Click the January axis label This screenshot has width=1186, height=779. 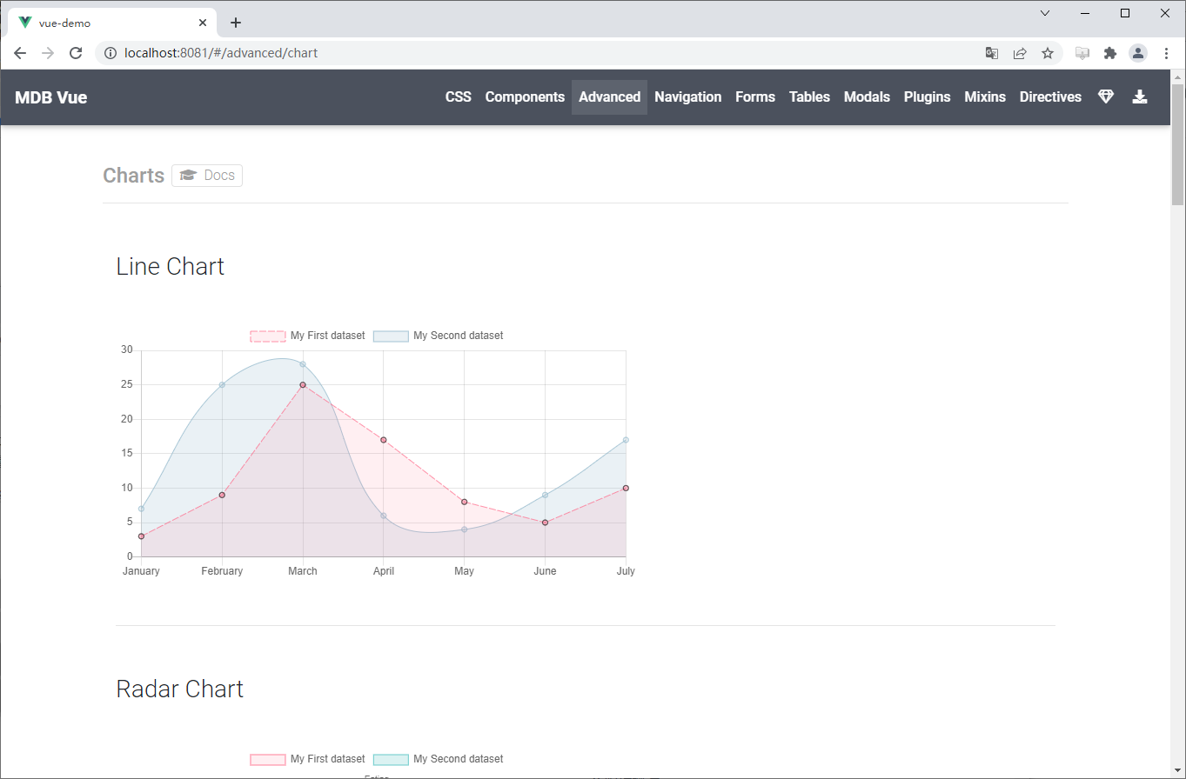coord(141,571)
